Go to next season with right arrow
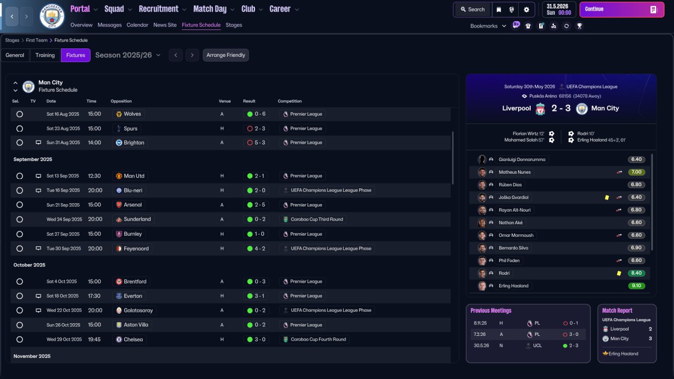Screen dimensions: 674x379 pyautogui.click(x=192, y=55)
